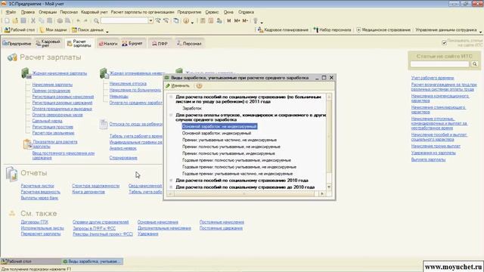Click the dialog's vertical scrollbar up arrow
The height and width of the screenshot is (272, 484).
[329, 97]
